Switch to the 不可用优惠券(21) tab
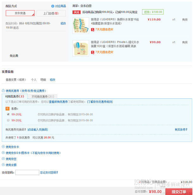This screenshot has height=195, width=193. point(43,97)
